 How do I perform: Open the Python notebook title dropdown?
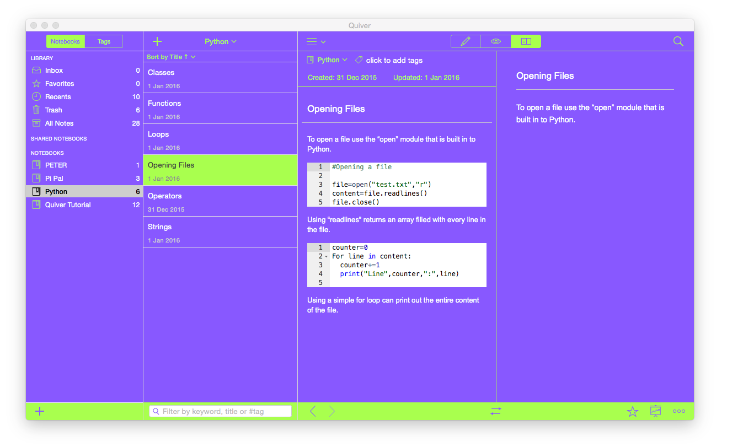tap(221, 41)
